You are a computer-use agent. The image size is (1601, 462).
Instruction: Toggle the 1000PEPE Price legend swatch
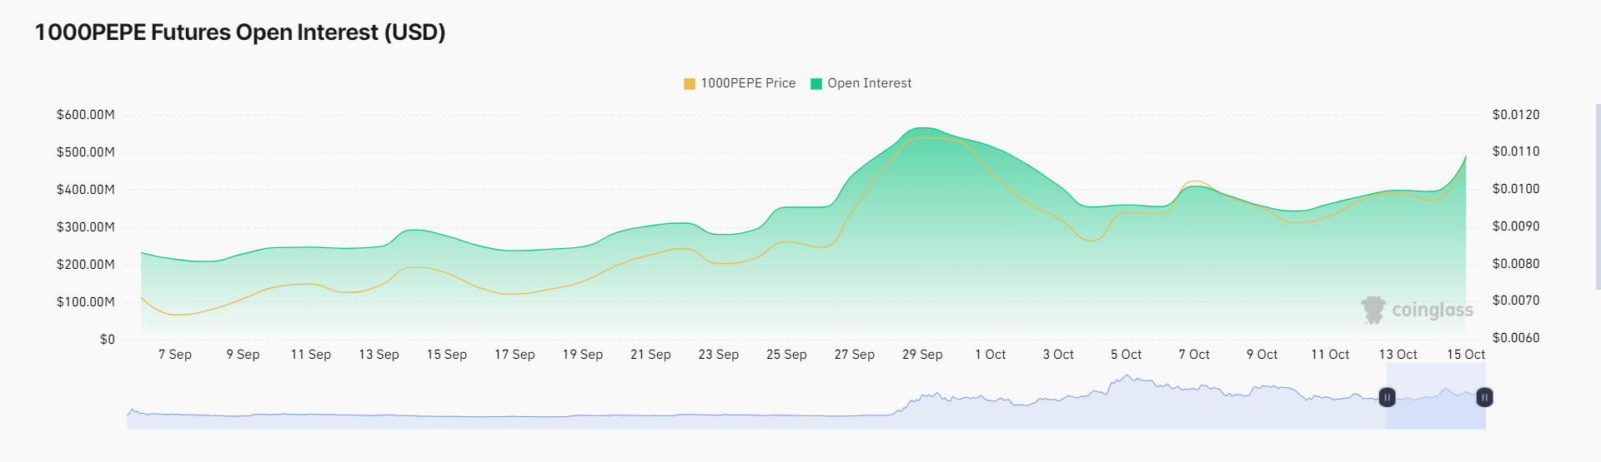[690, 84]
